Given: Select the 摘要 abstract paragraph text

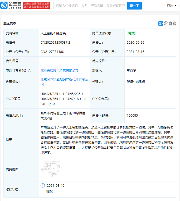Looking at the screenshot, I should click(x=107, y=140).
